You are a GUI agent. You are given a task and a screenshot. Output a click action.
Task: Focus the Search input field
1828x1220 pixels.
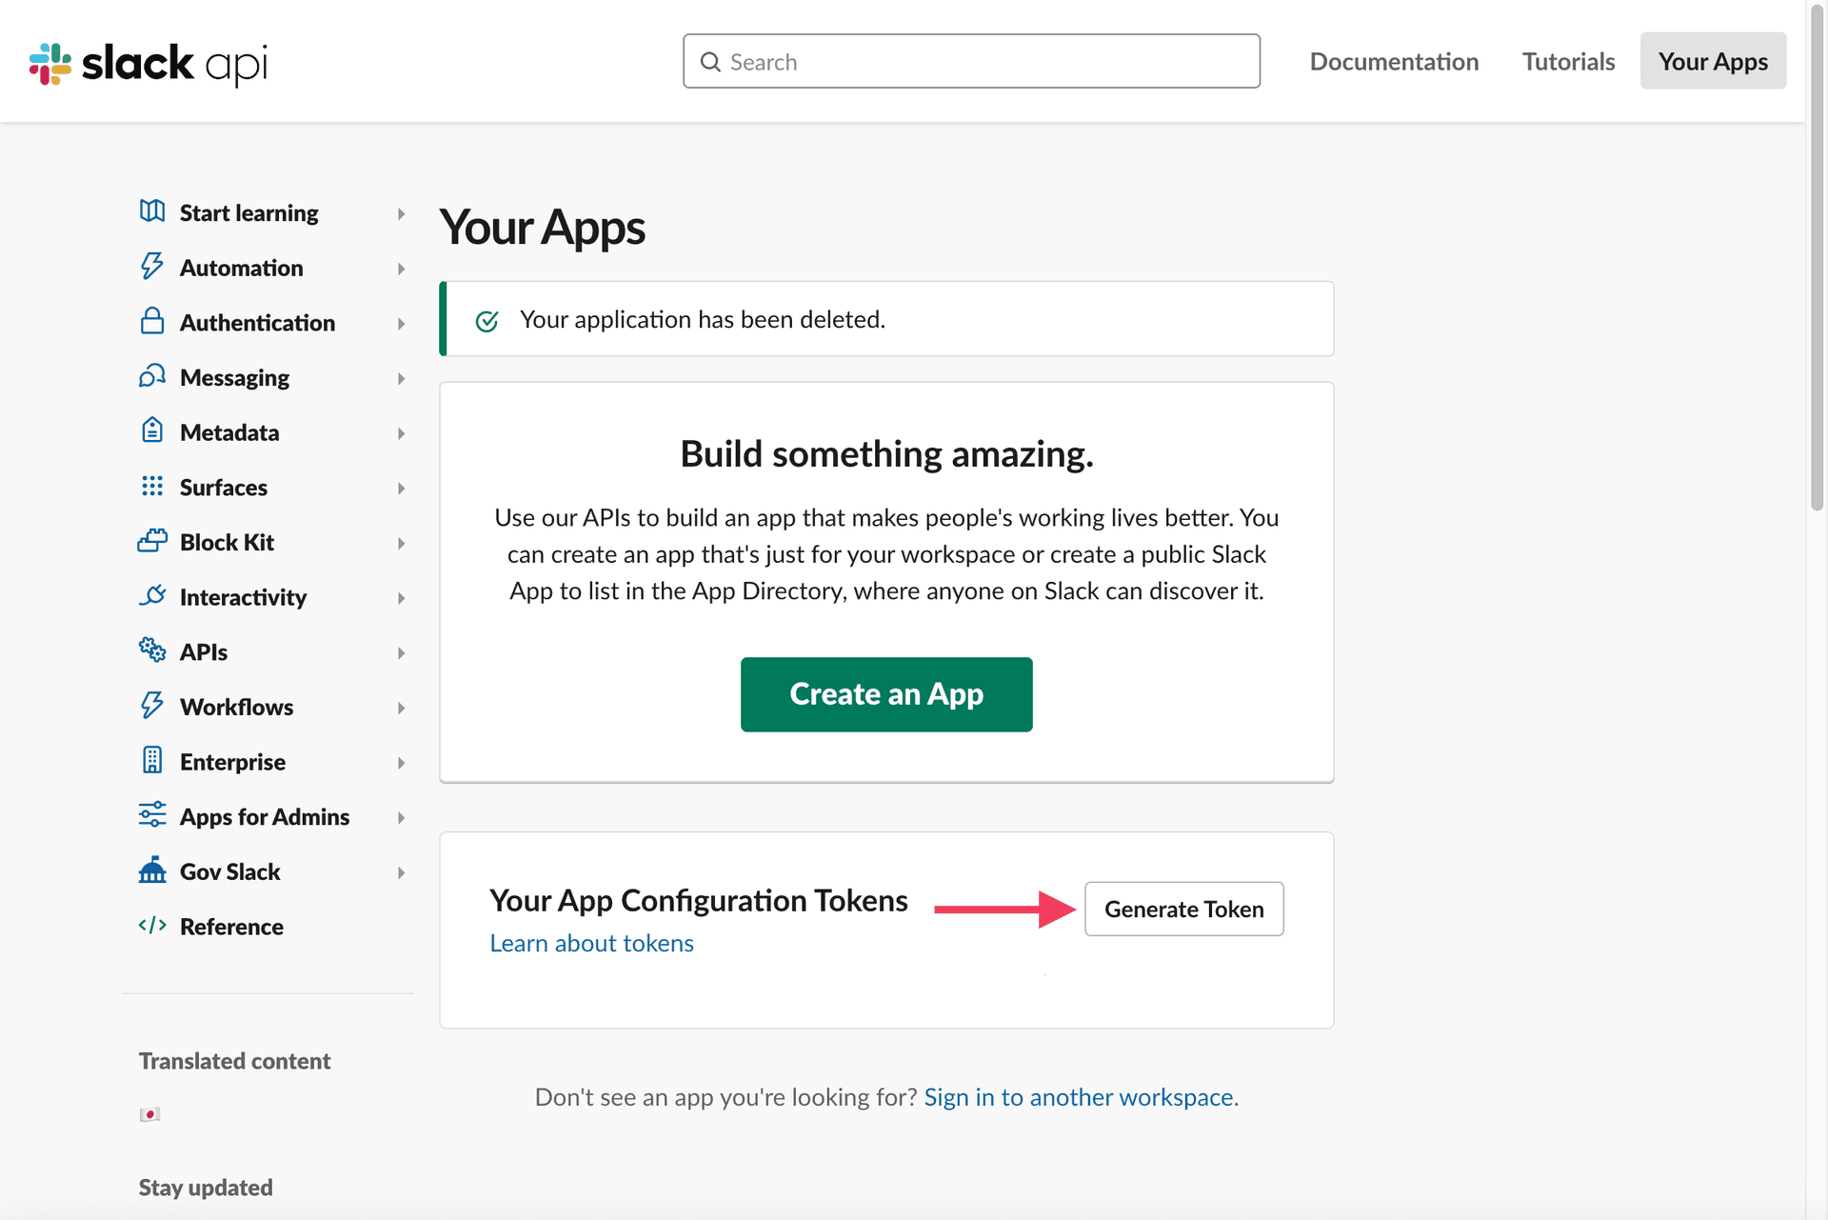point(971,62)
